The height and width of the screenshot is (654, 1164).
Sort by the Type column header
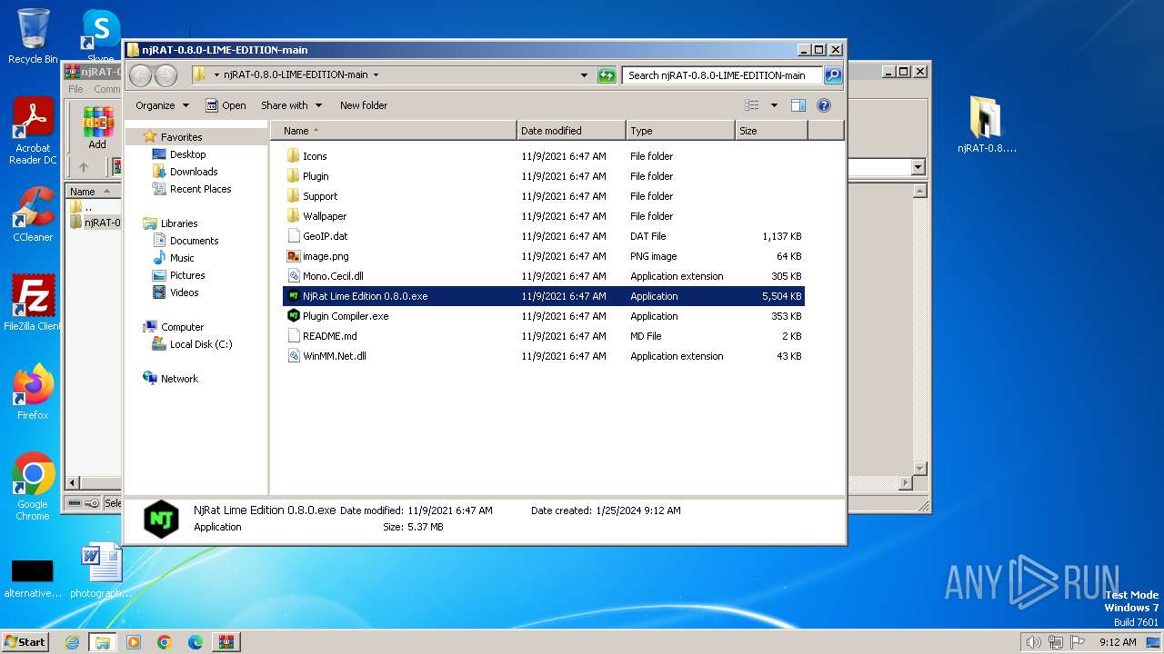click(x=680, y=131)
